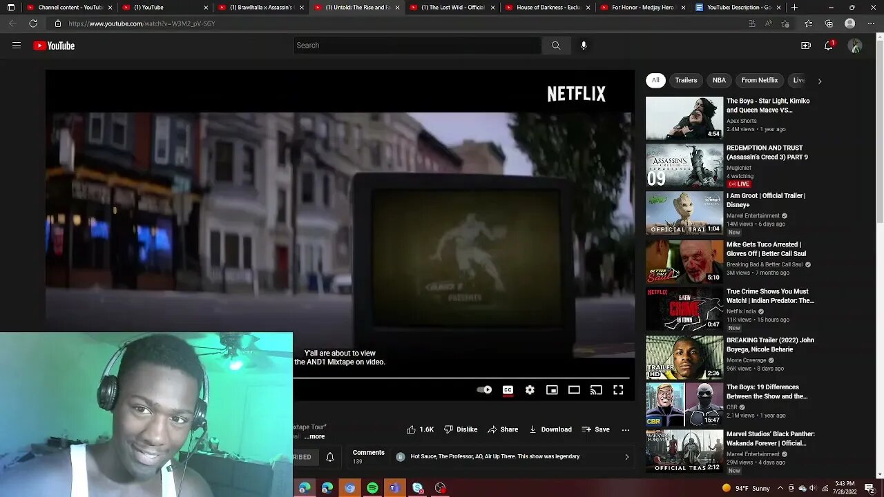Open The Boys: 19 Differences video thumbnail

684,405
